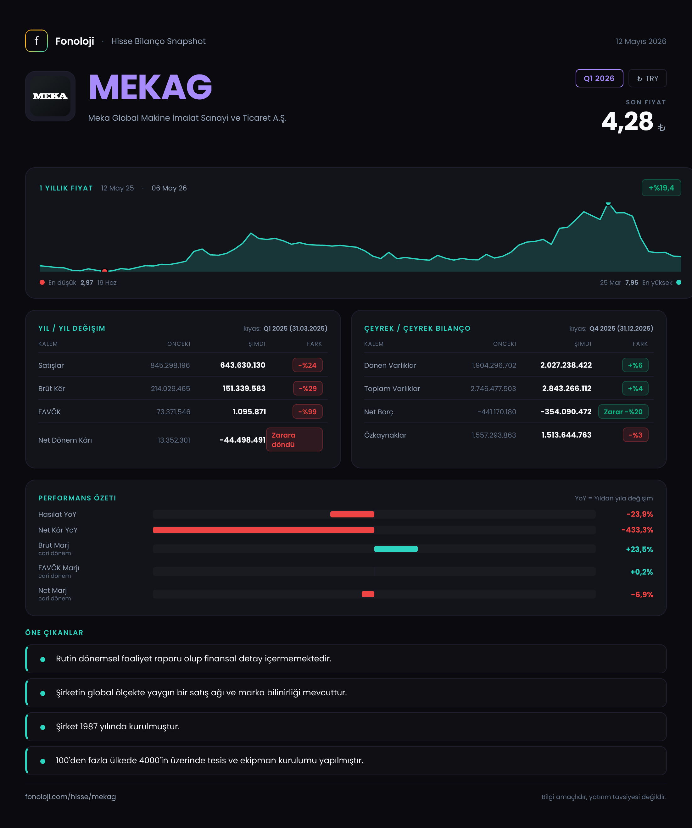Click the Brüt Marj teal bar
This screenshot has height=828, width=692.
pos(396,549)
